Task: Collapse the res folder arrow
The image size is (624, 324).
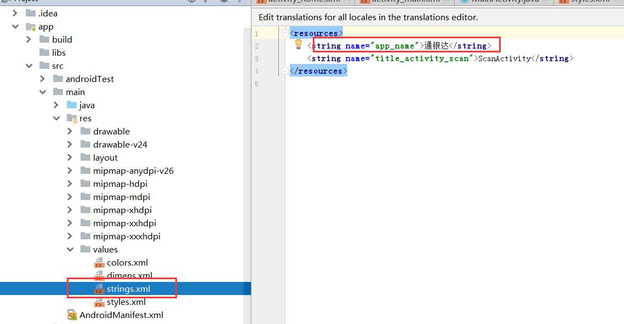Action: coord(56,119)
